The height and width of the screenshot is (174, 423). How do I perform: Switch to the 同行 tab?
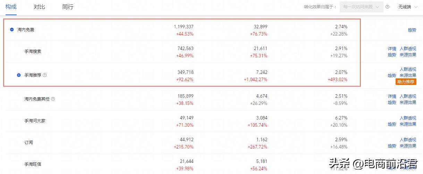point(68,7)
